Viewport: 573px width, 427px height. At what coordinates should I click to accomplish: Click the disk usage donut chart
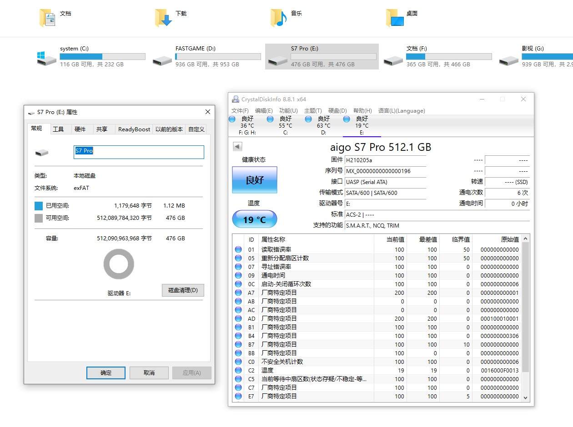coord(119,264)
